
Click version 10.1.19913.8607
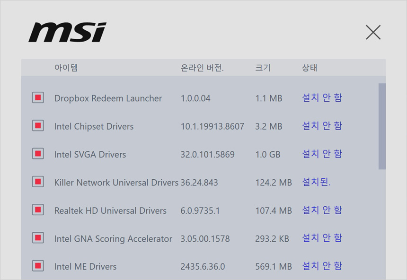pos(212,126)
